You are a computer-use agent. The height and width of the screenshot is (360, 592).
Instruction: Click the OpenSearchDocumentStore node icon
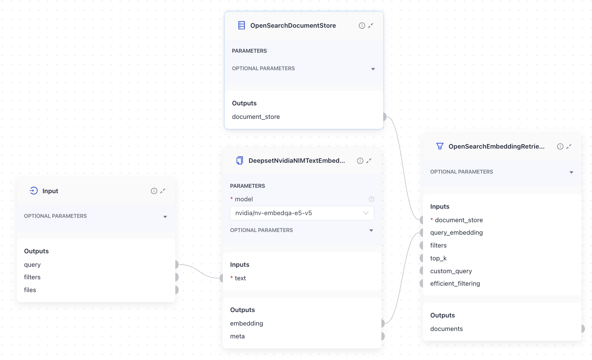point(241,25)
